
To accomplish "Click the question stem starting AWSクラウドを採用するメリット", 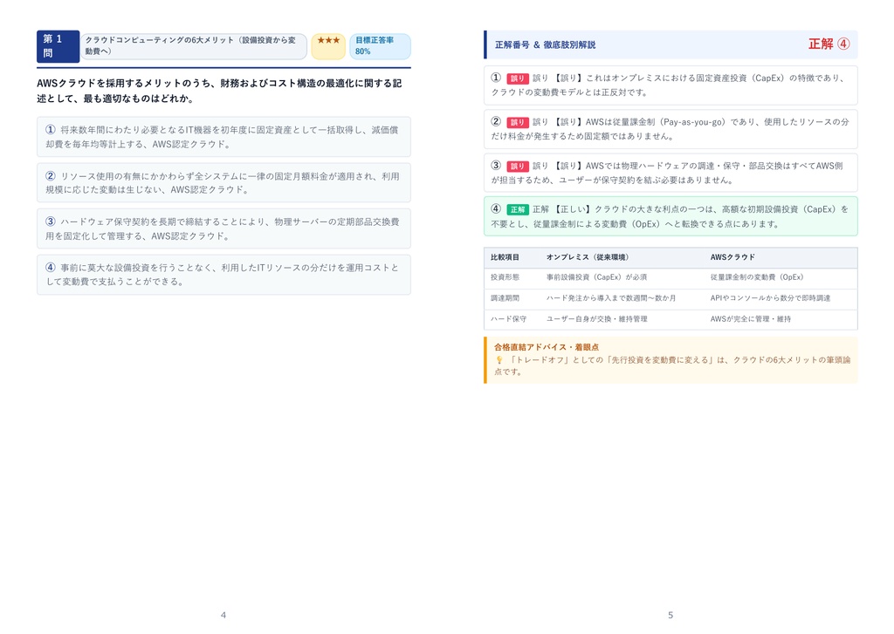I will point(219,91).
